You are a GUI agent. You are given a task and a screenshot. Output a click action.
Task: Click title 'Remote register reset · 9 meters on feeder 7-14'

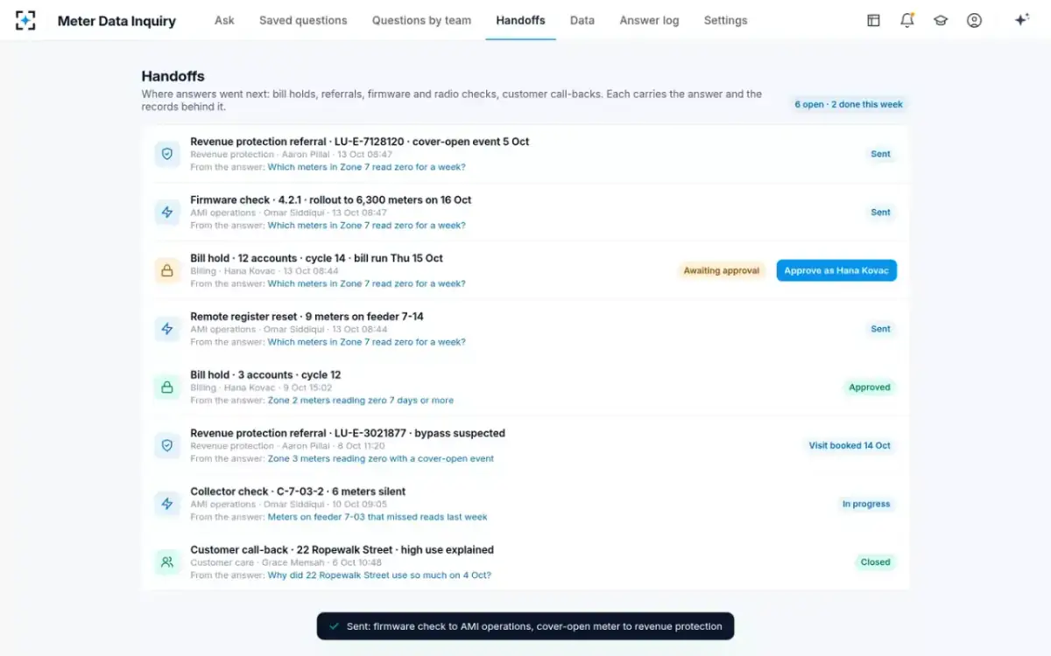(x=307, y=317)
